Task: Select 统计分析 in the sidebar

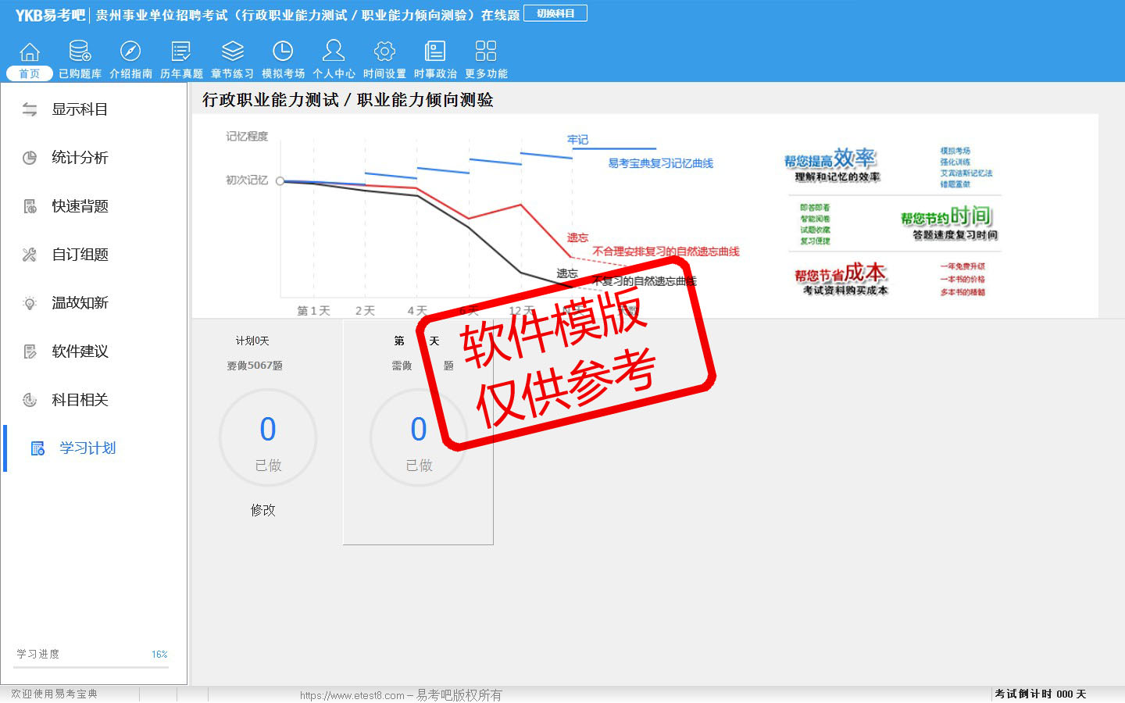Action: pyautogui.click(x=79, y=158)
